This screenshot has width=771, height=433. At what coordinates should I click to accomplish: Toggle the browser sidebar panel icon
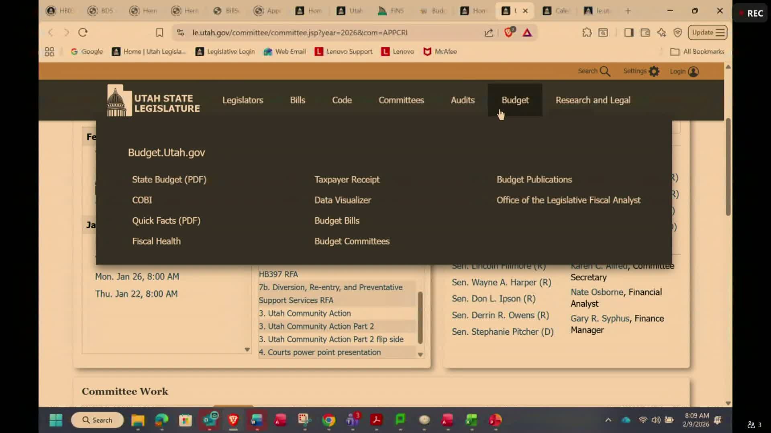[629, 32]
